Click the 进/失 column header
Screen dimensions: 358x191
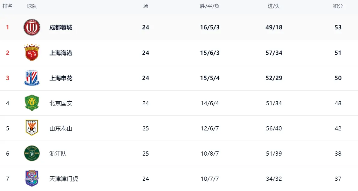pyautogui.click(x=274, y=6)
